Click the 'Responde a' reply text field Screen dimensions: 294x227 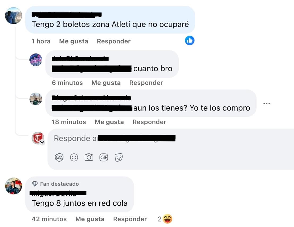pyautogui.click(x=171, y=139)
